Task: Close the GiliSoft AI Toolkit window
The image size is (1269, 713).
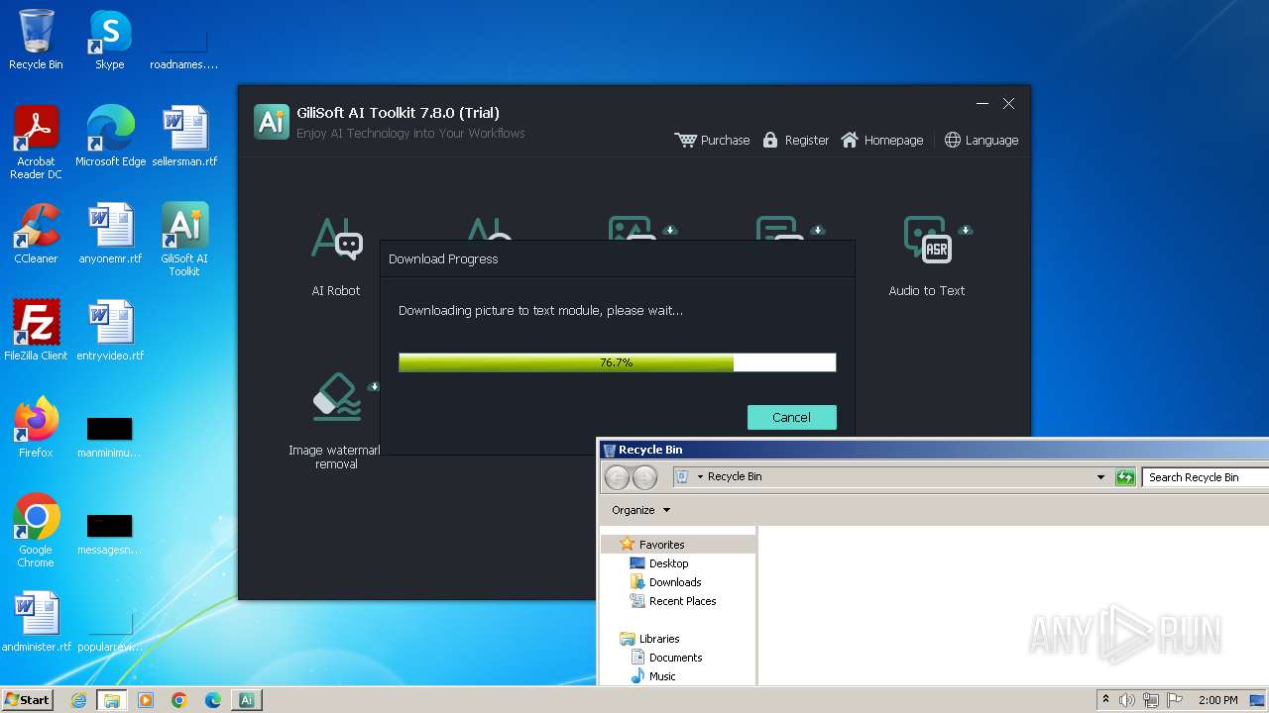Action: click(1008, 104)
